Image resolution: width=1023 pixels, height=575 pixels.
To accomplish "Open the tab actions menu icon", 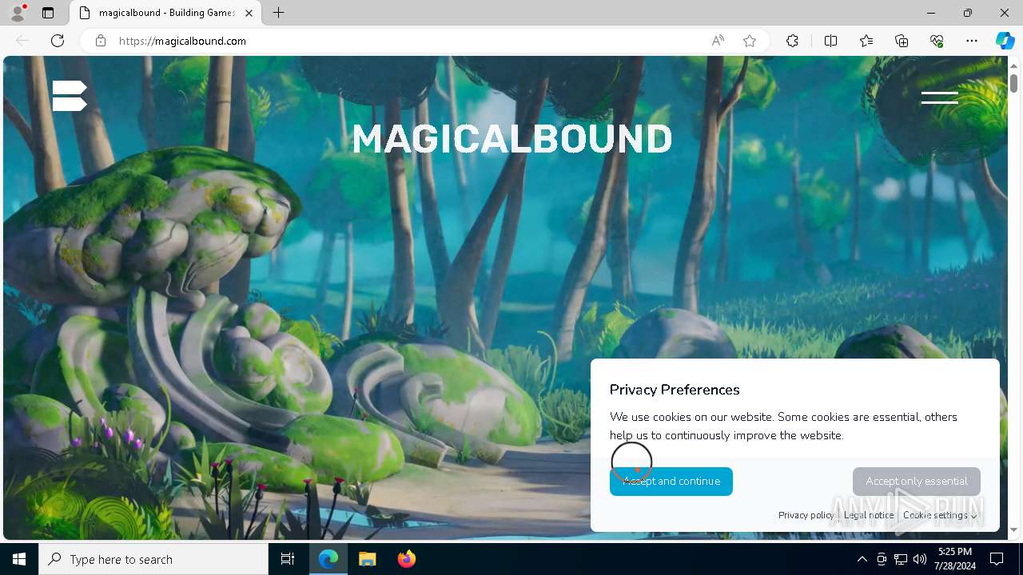I will point(48,13).
